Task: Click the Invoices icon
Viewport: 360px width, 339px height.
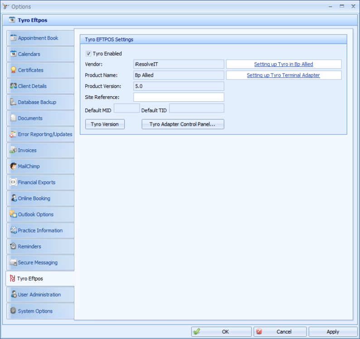Action: click(13, 150)
